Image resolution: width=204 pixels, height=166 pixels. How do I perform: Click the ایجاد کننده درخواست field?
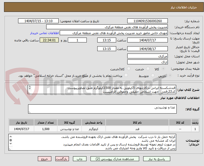[x=114, y=33]
